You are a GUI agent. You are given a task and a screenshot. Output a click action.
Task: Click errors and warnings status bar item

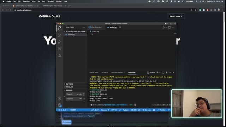click(62, 110)
